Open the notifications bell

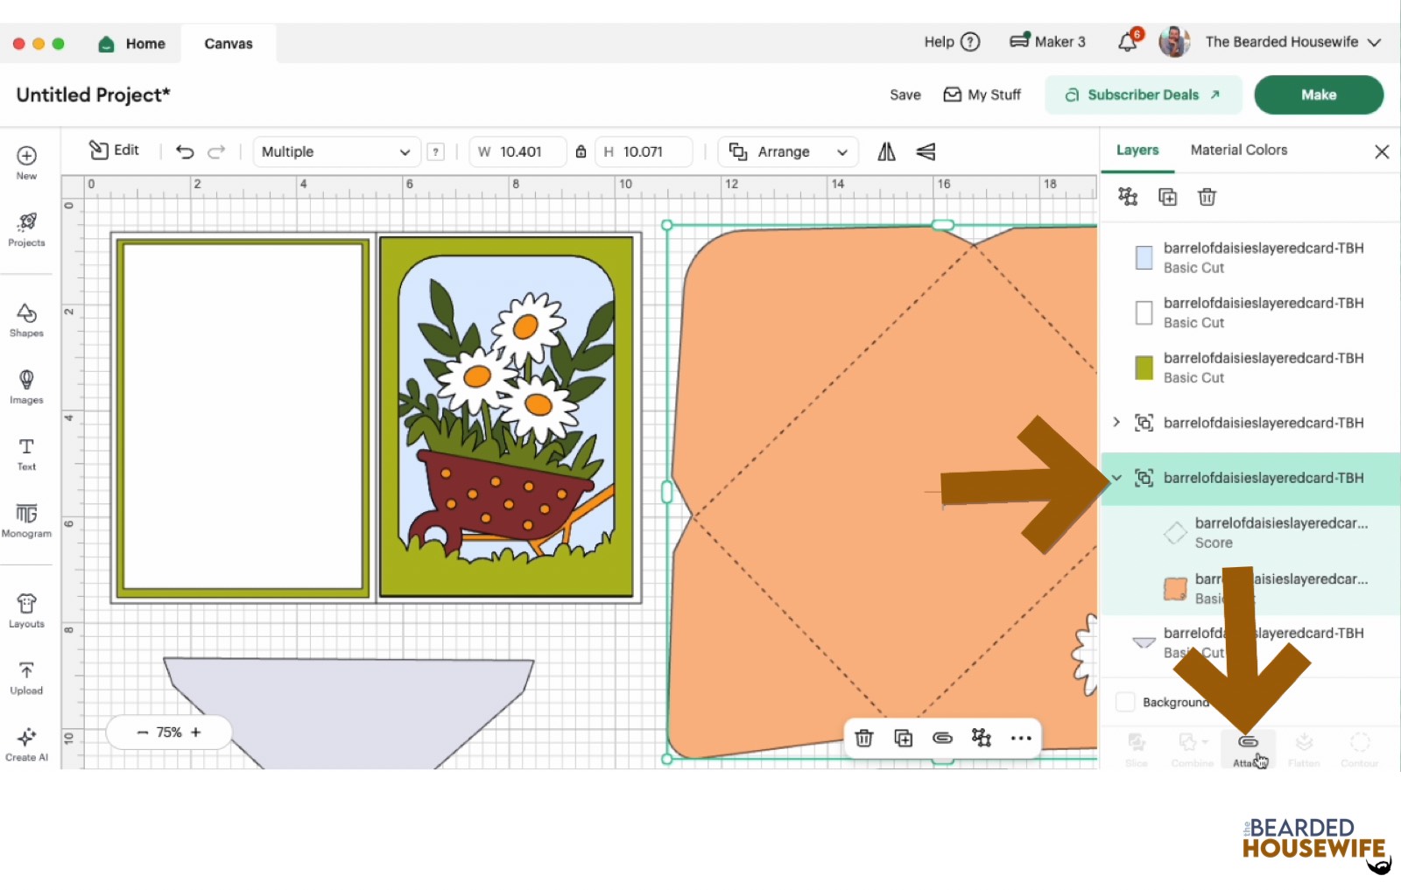(x=1129, y=41)
